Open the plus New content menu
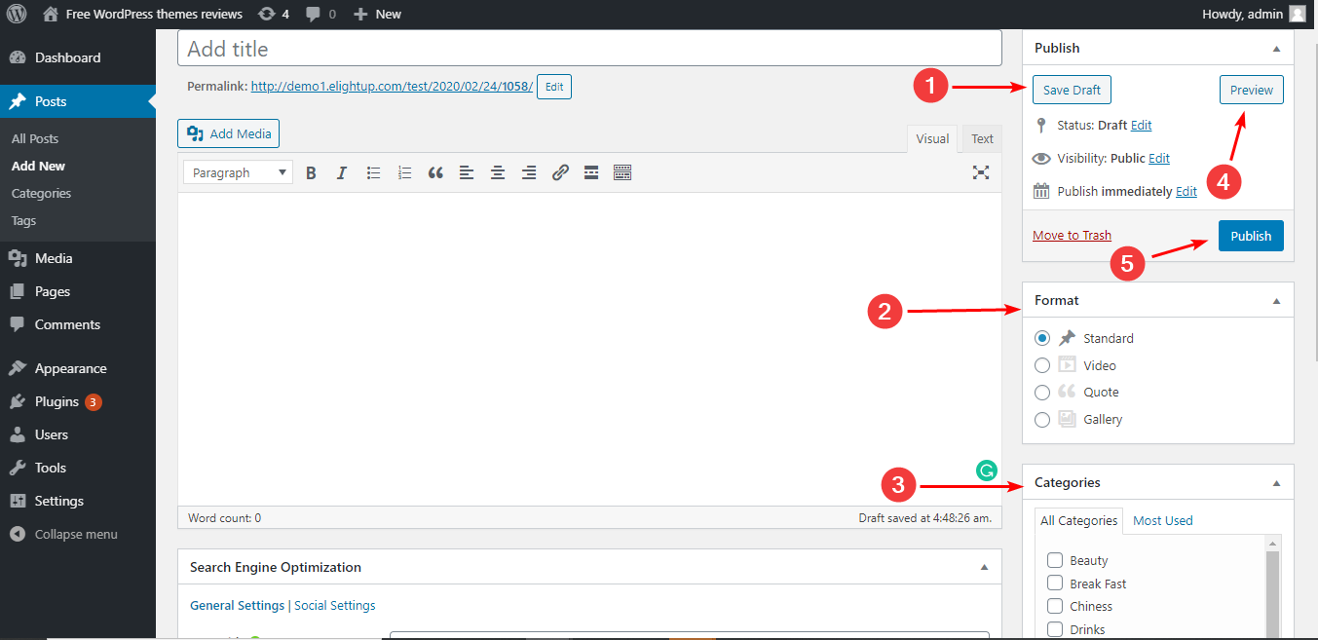The width and height of the screenshot is (1318, 640). [x=377, y=14]
